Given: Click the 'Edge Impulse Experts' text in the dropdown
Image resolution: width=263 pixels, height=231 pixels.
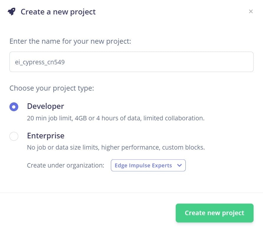Looking at the screenshot, I should click(143, 166).
